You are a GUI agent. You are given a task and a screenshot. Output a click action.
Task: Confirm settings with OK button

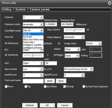(47, 105)
